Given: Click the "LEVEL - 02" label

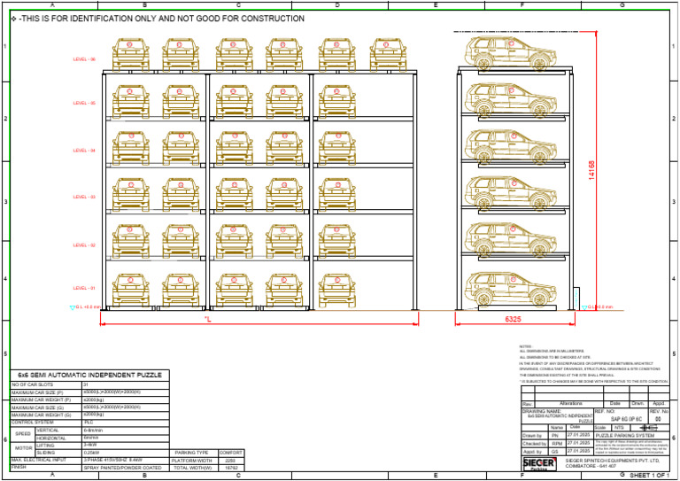Looking at the screenshot, I should point(84,245).
